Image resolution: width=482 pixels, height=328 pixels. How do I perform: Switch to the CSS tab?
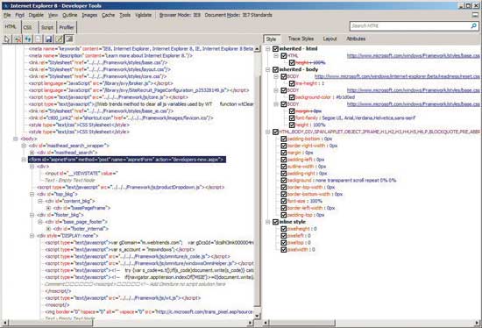[x=27, y=27]
